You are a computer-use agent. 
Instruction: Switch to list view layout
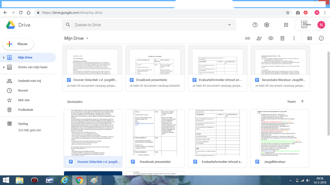point(310,38)
